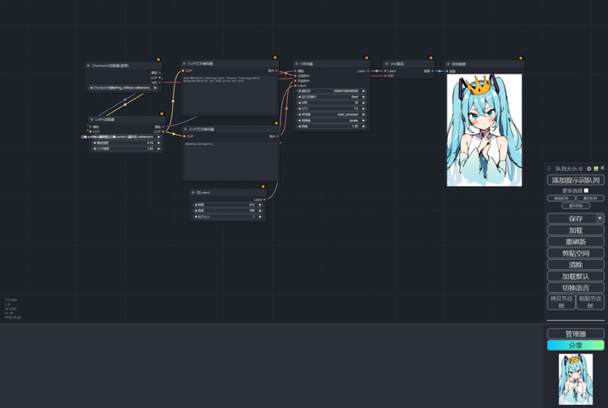Click orange badge above Checkpoint loader node
This screenshot has height=408, width=608.
(x=158, y=60)
